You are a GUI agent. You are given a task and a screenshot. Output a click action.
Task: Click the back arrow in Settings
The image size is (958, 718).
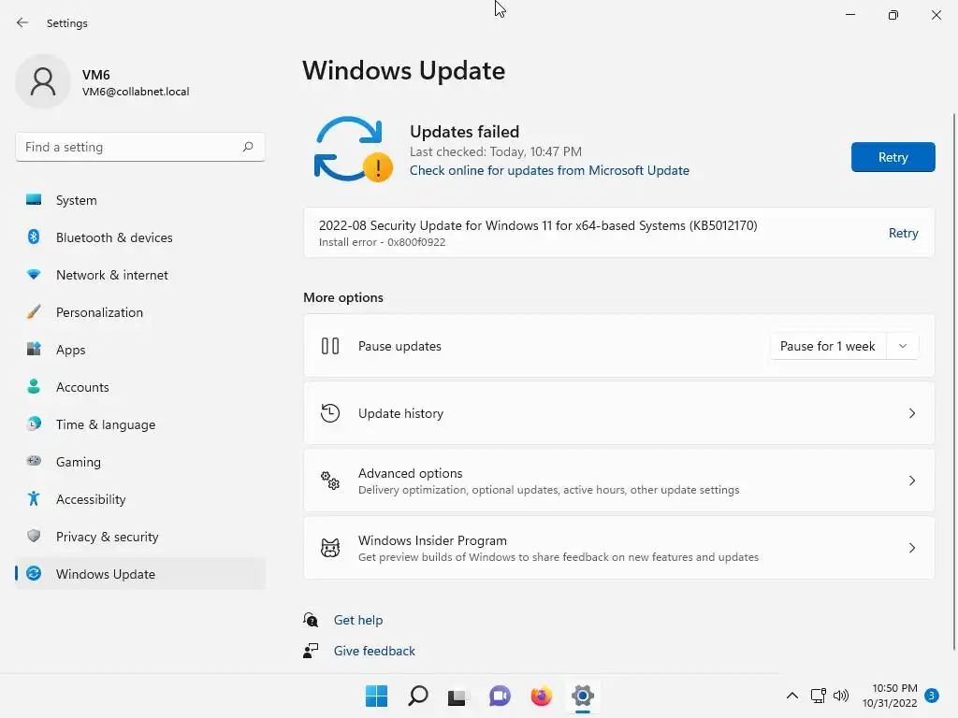22,22
